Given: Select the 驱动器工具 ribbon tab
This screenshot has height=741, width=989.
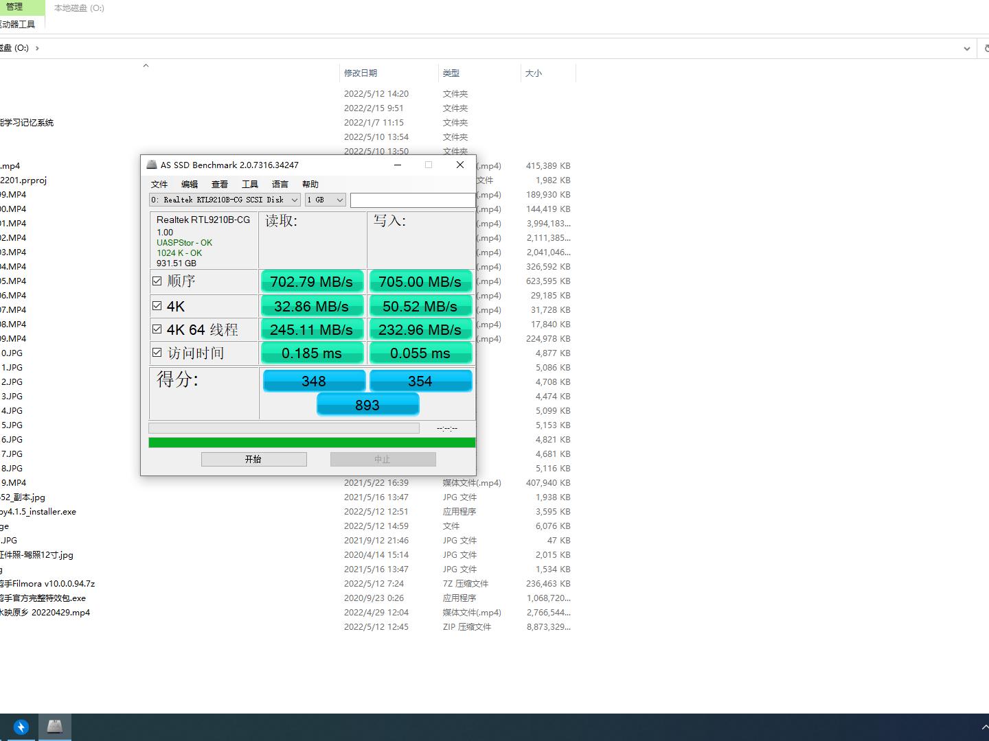Looking at the screenshot, I should point(18,24).
